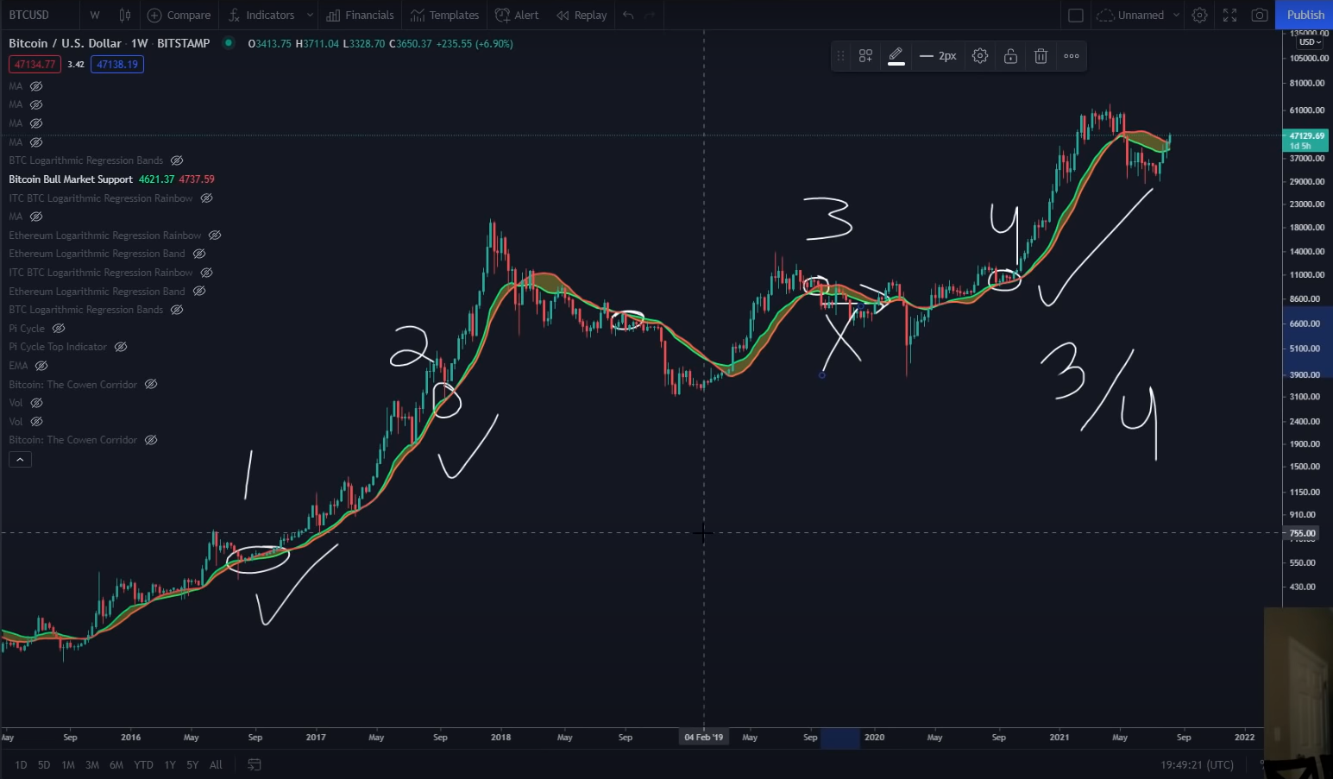Image resolution: width=1333 pixels, height=779 pixels.
Task: Change the pencil line color swatch
Action: pos(896,56)
